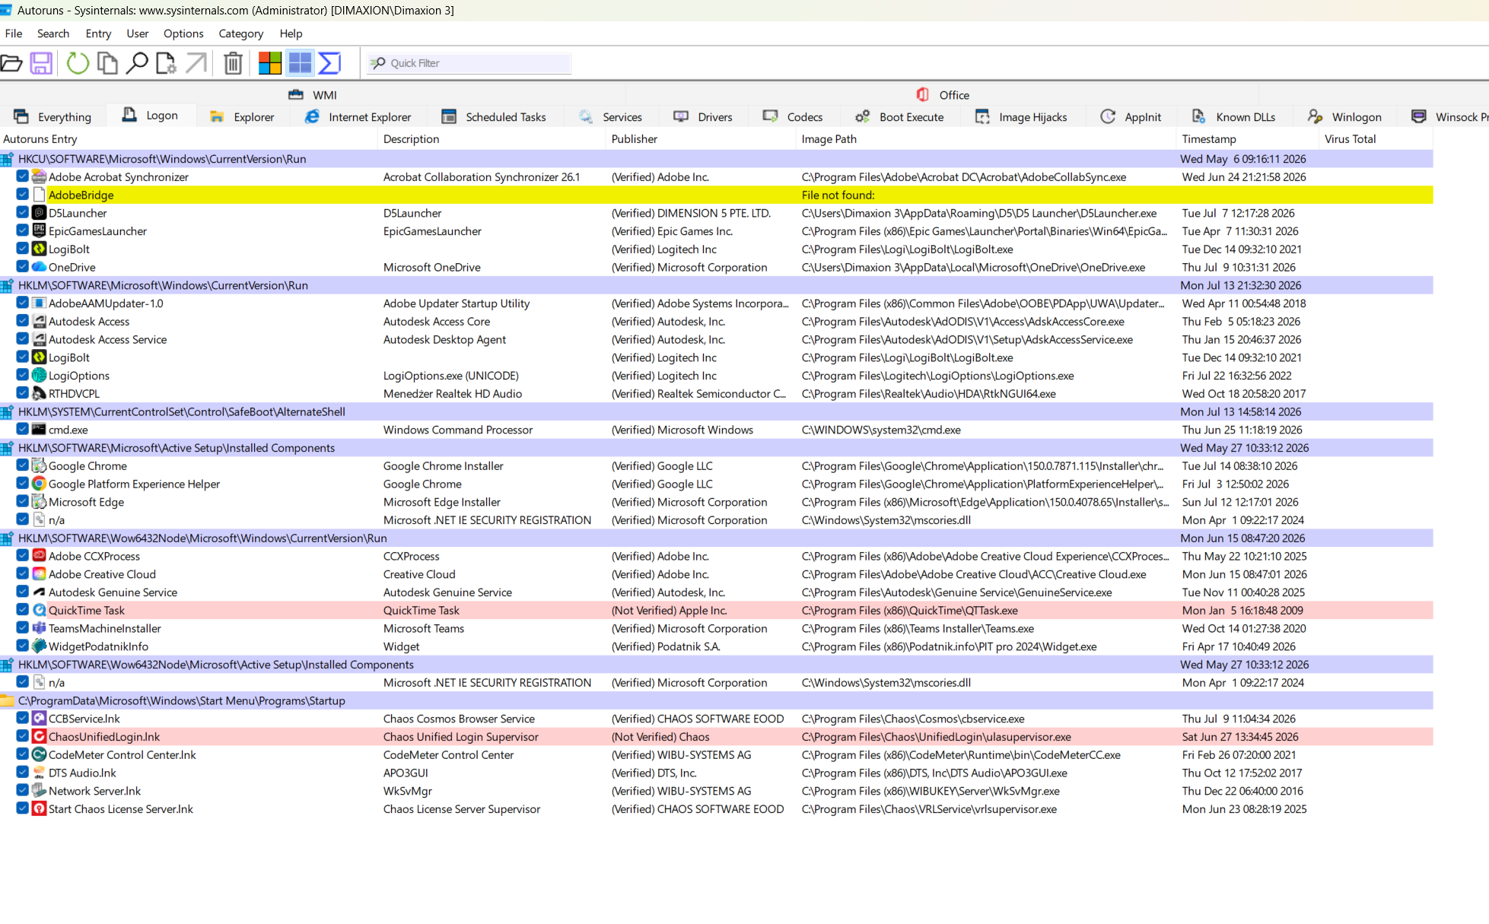Uncheck the AdobeBridge entry checkbox
Image resolution: width=1489 pixels, height=924 pixels.
coord(22,195)
